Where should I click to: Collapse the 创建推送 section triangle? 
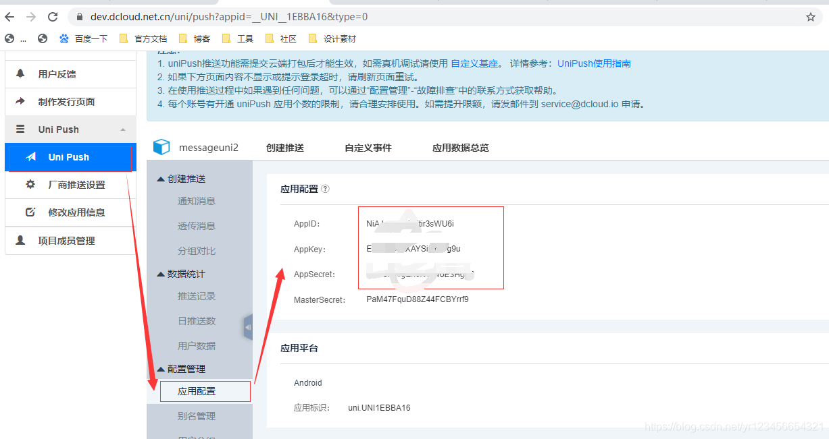click(x=160, y=179)
